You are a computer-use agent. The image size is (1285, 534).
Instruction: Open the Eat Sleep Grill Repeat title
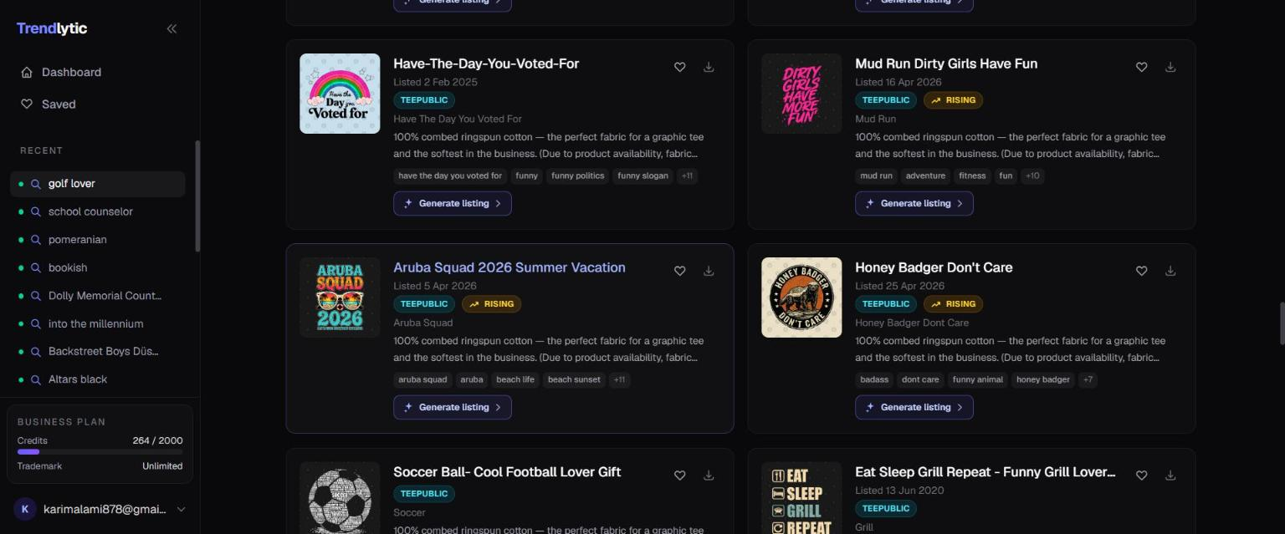[986, 472]
